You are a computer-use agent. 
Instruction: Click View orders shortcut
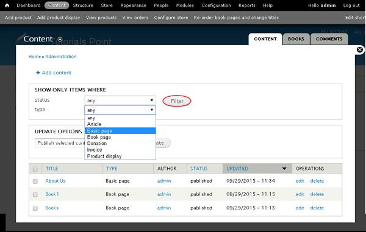tap(135, 18)
